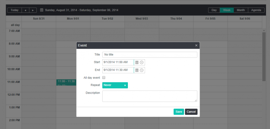Click the Wed 9/03 column header
The width and height of the screenshot is (270, 129).
click(x=142, y=19)
